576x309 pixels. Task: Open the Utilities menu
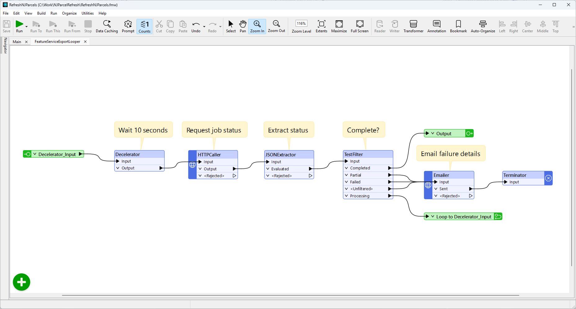[x=87, y=13]
